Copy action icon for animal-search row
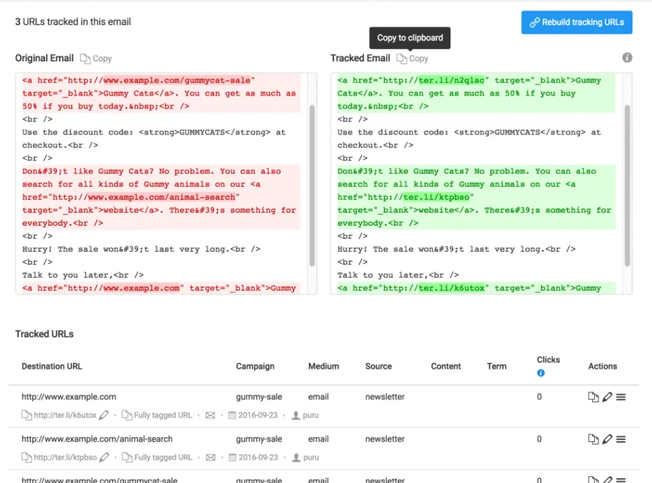This screenshot has height=483, width=652. coord(593,439)
